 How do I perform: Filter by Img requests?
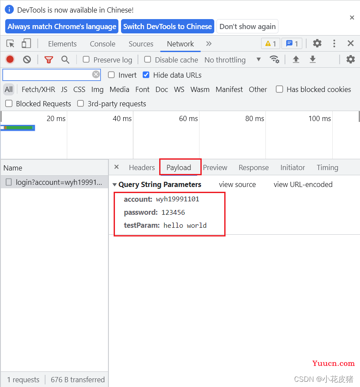point(97,89)
